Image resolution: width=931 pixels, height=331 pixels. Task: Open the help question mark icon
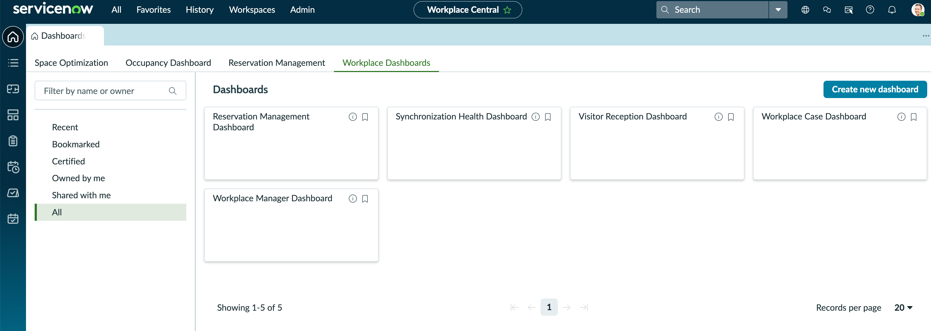pyautogui.click(x=870, y=10)
